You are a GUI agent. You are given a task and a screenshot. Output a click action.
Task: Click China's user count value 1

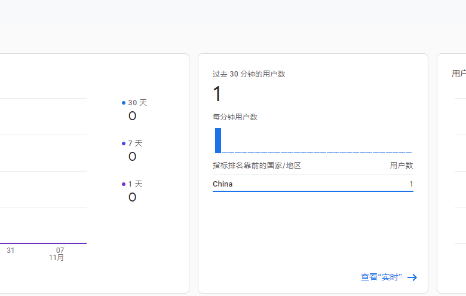click(x=411, y=184)
